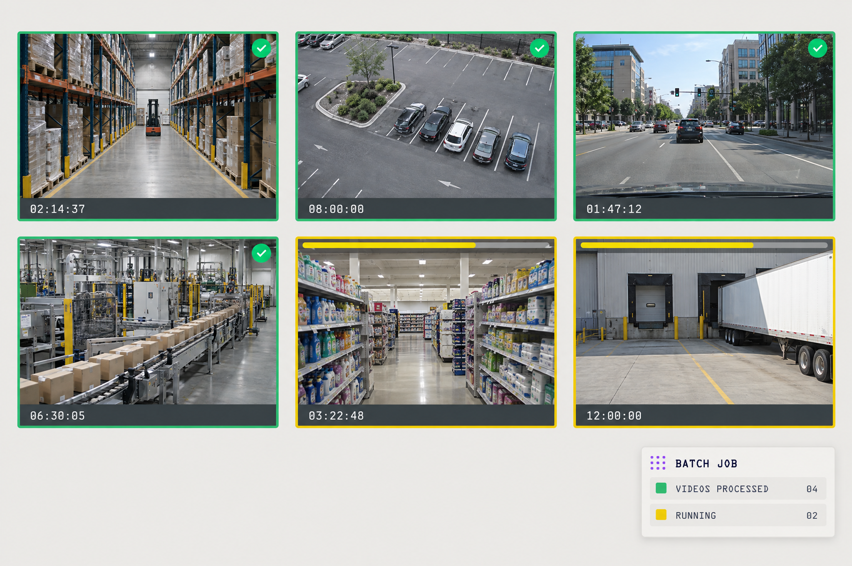Click the Batch Job panel title
Screen dimensions: 852x566
tap(706, 464)
